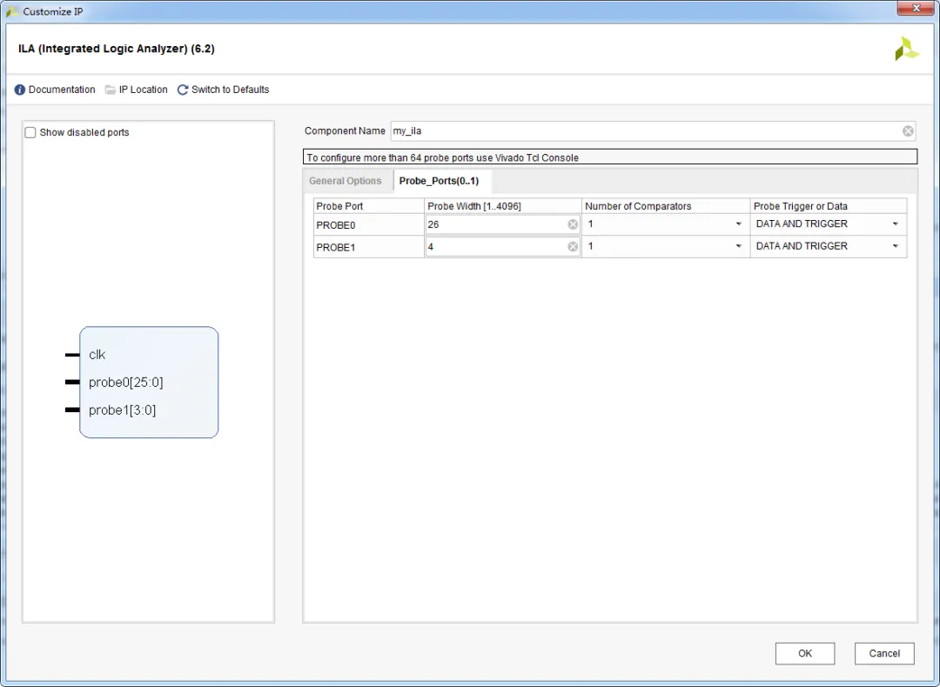Click the PROBE0 probe width field

coord(502,224)
